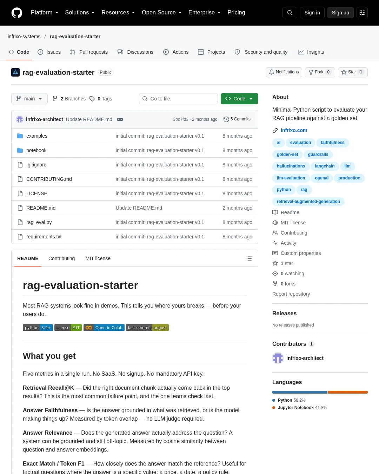379x474 pixels.
Task: Open Custom properties in About
Action: 297,253
